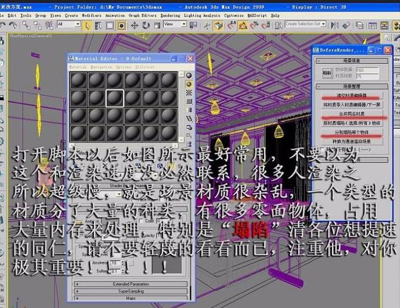400x308 pixels.
Task: Open the Schematic View icon
Action: click(384, 25)
